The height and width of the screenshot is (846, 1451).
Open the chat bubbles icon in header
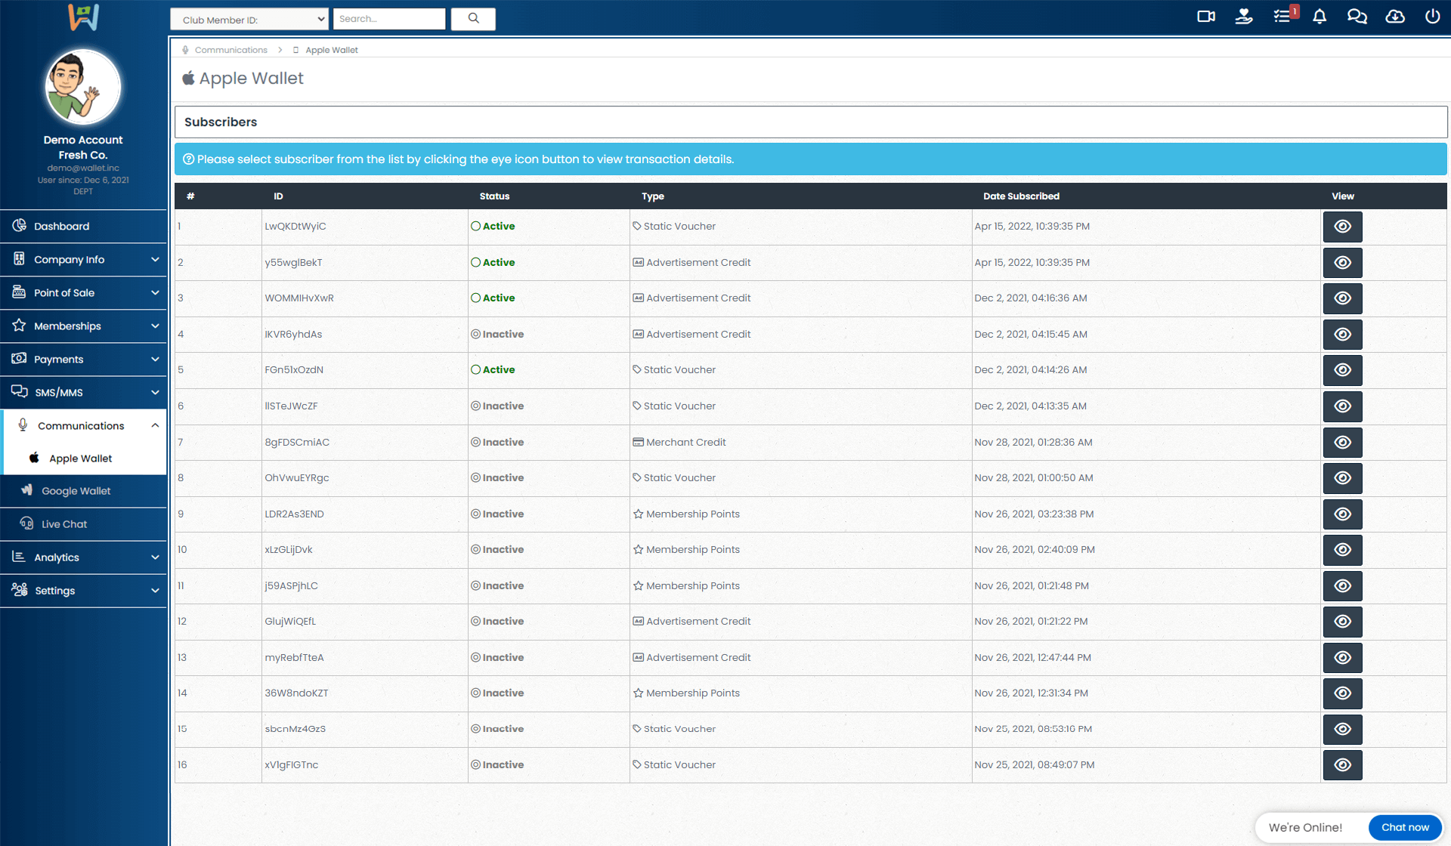click(x=1357, y=17)
